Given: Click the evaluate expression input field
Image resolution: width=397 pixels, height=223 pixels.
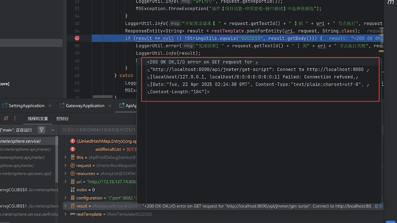Looking at the screenshot, I should tap(99, 130).
